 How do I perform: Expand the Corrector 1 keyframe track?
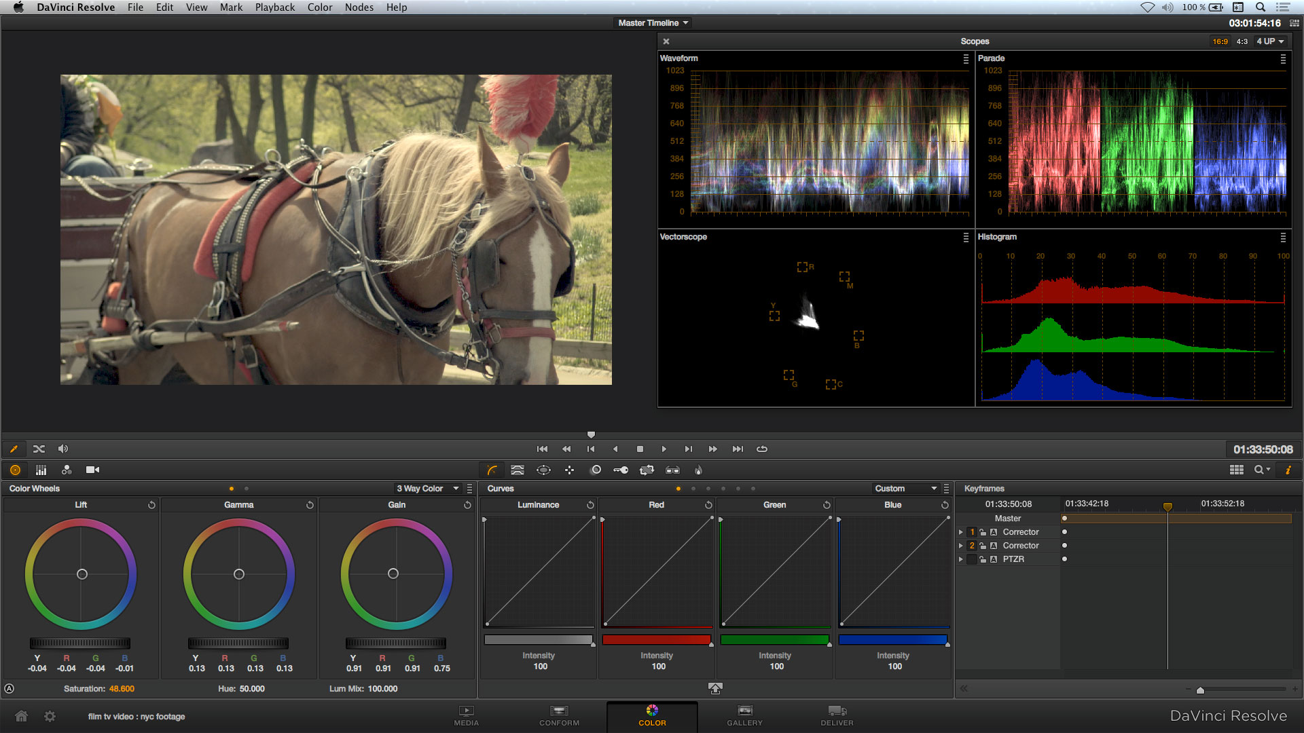(960, 532)
